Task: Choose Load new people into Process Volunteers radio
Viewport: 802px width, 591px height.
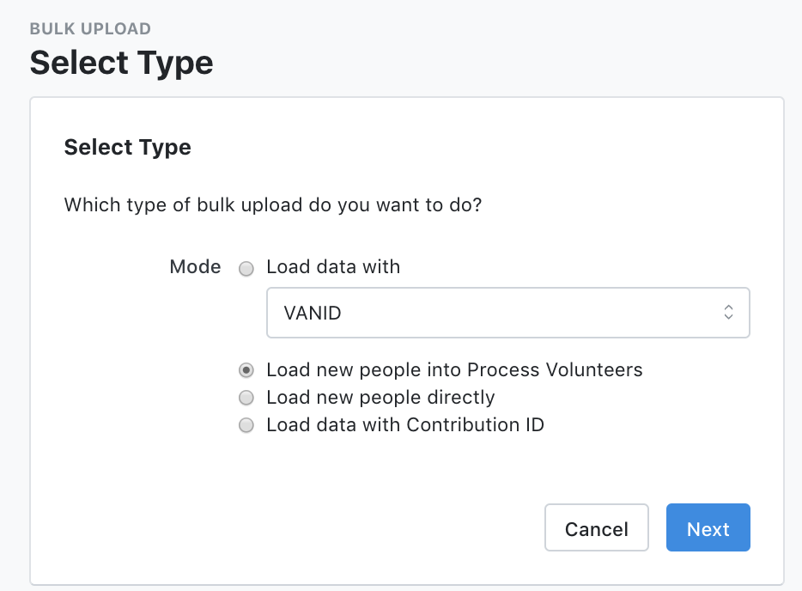Action: 246,371
